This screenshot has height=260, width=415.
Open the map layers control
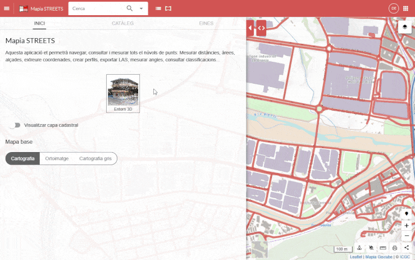405,27
